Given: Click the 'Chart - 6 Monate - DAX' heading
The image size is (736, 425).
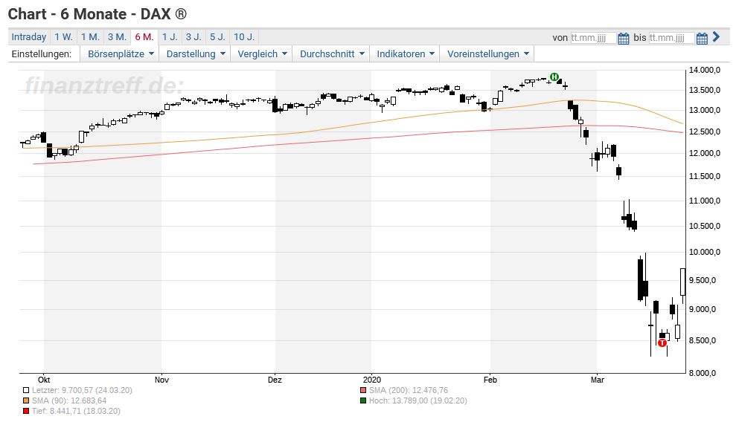Looking at the screenshot, I should [97, 14].
